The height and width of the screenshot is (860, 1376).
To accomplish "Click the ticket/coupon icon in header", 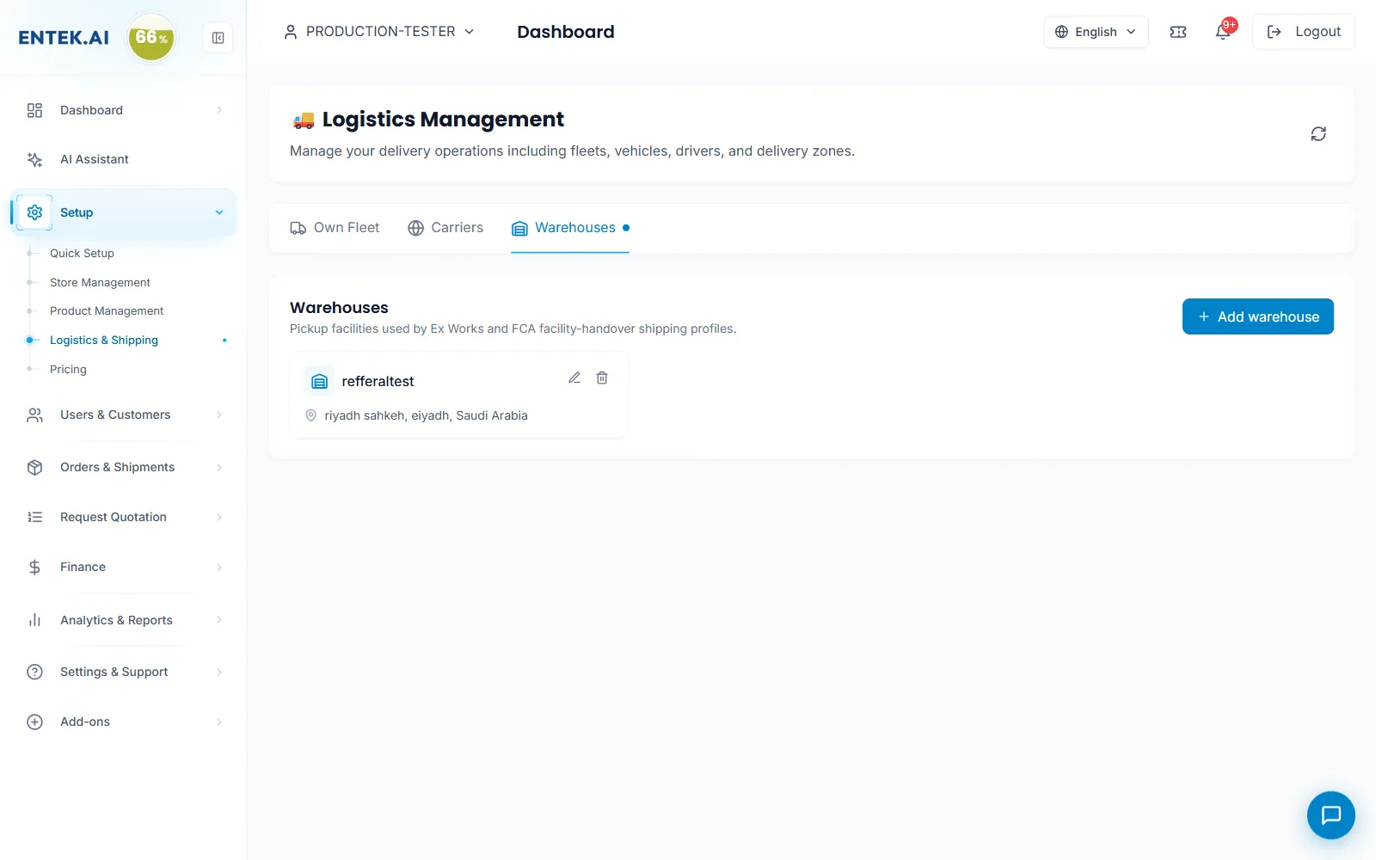I will (x=1178, y=32).
